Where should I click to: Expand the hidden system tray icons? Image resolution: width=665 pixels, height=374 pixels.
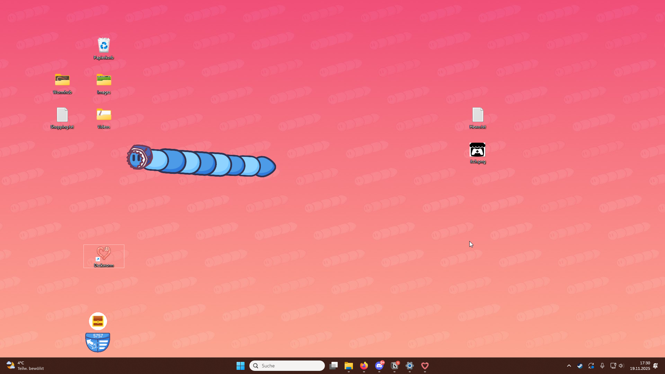click(x=569, y=366)
